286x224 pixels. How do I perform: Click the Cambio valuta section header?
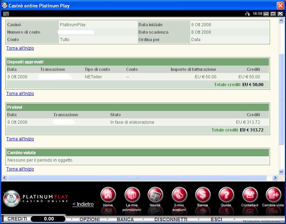(138, 153)
